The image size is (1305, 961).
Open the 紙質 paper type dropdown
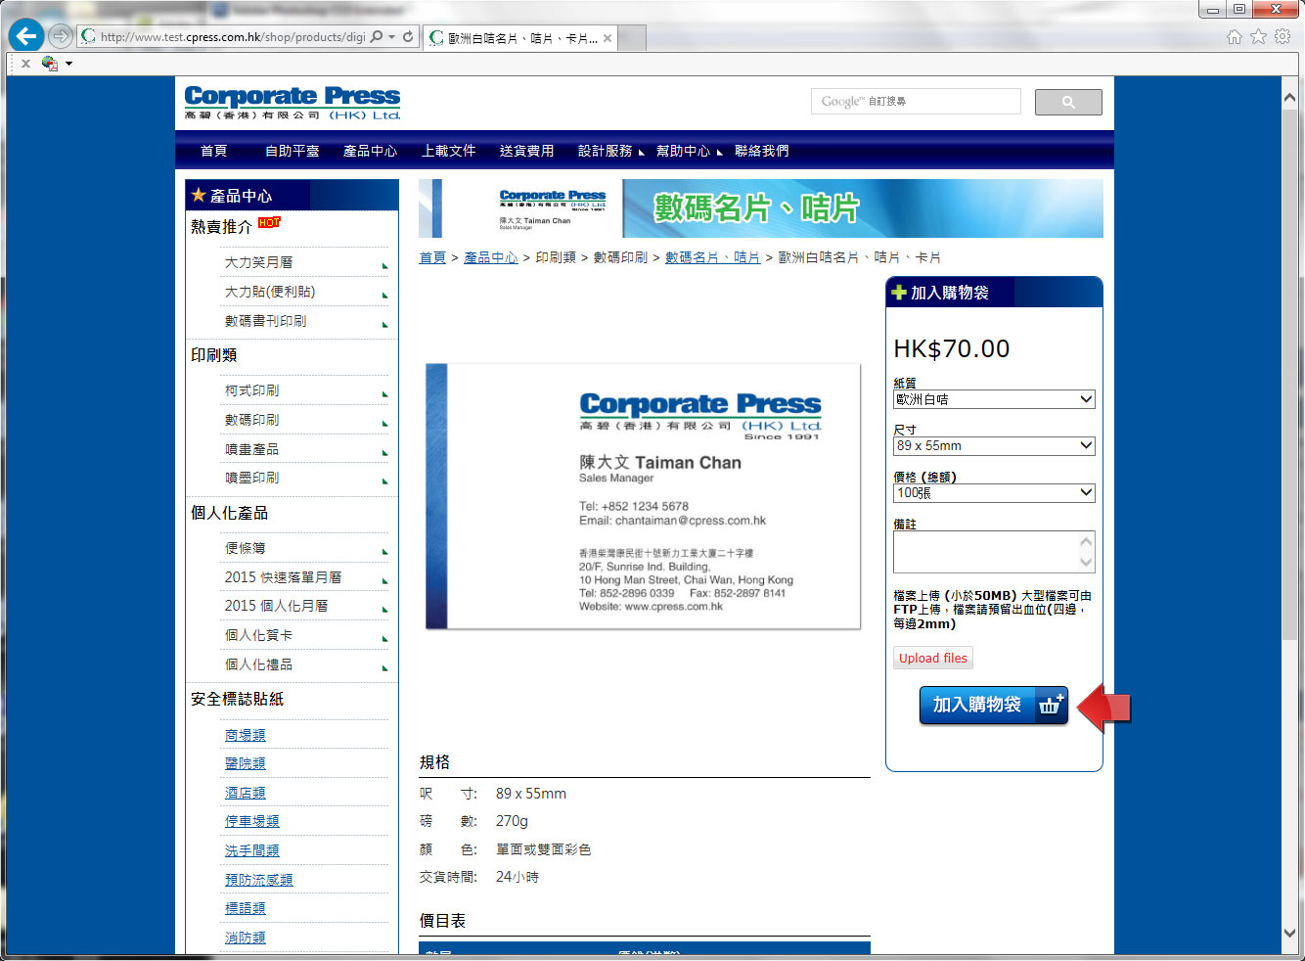pyautogui.click(x=993, y=399)
